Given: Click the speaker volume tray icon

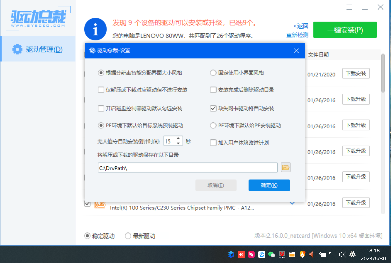Looking at the screenshot, I should click(x=342, y=254).
